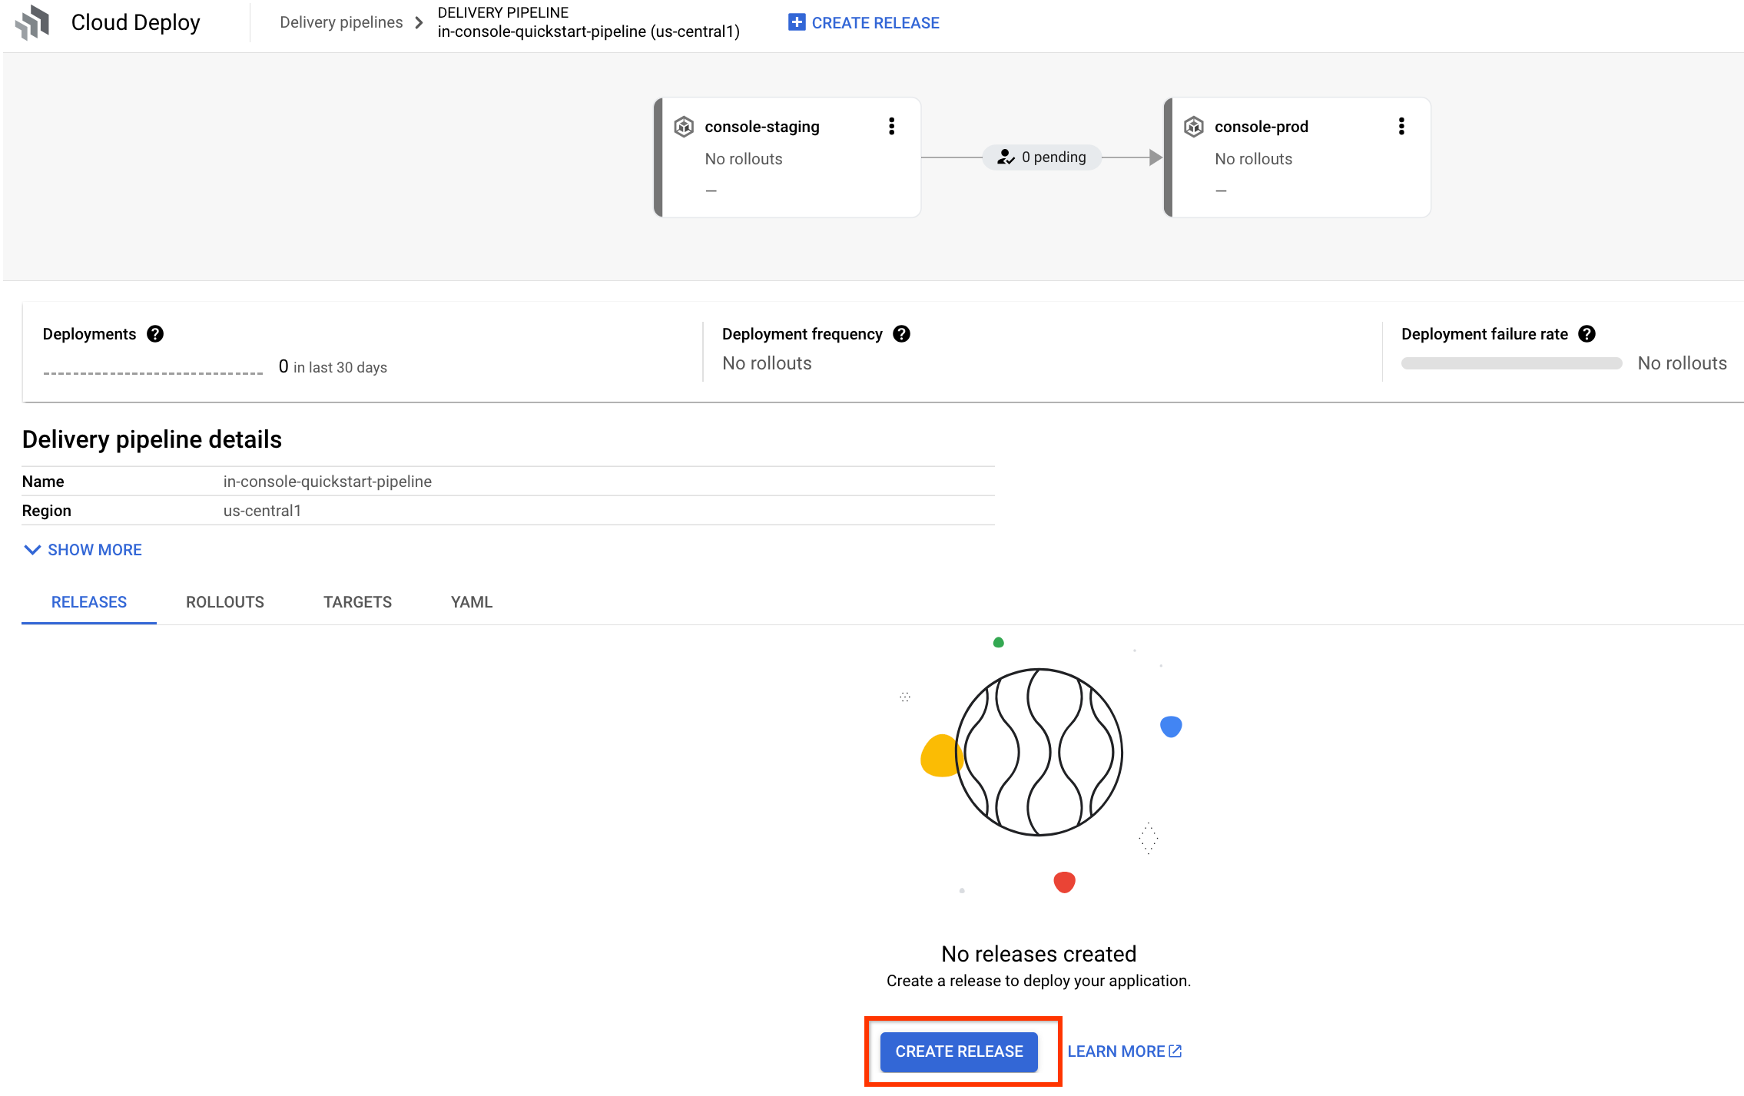Click the Deployments help question mark icon
This screenshot has height=1096, width=1744.
click(154, 333)
